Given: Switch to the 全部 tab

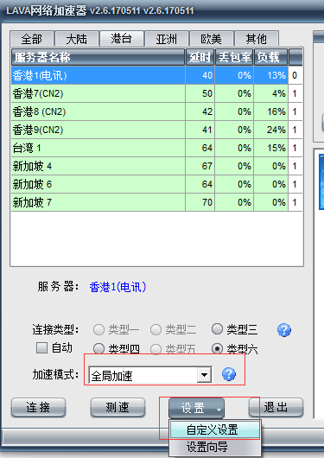Looking at the screenshot, I should coord(32,39).
